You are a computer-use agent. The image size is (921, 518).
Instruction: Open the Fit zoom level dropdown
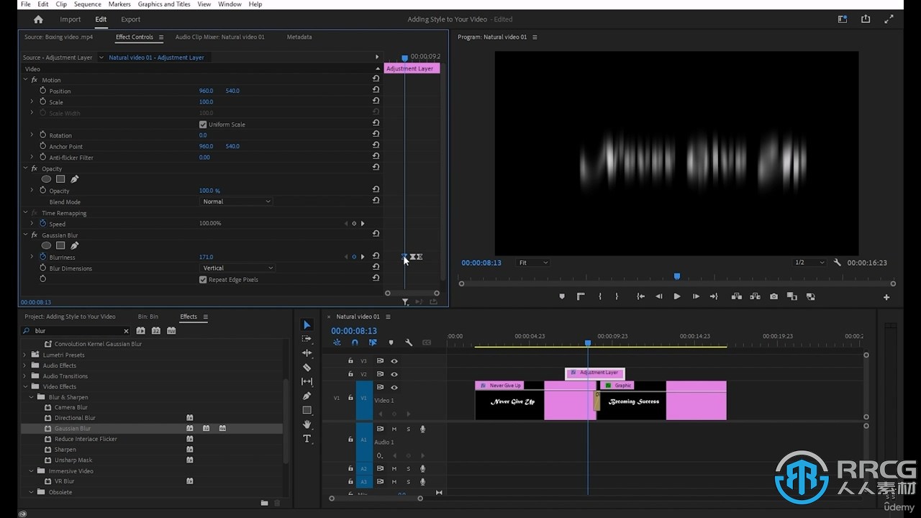click(533, 263)
